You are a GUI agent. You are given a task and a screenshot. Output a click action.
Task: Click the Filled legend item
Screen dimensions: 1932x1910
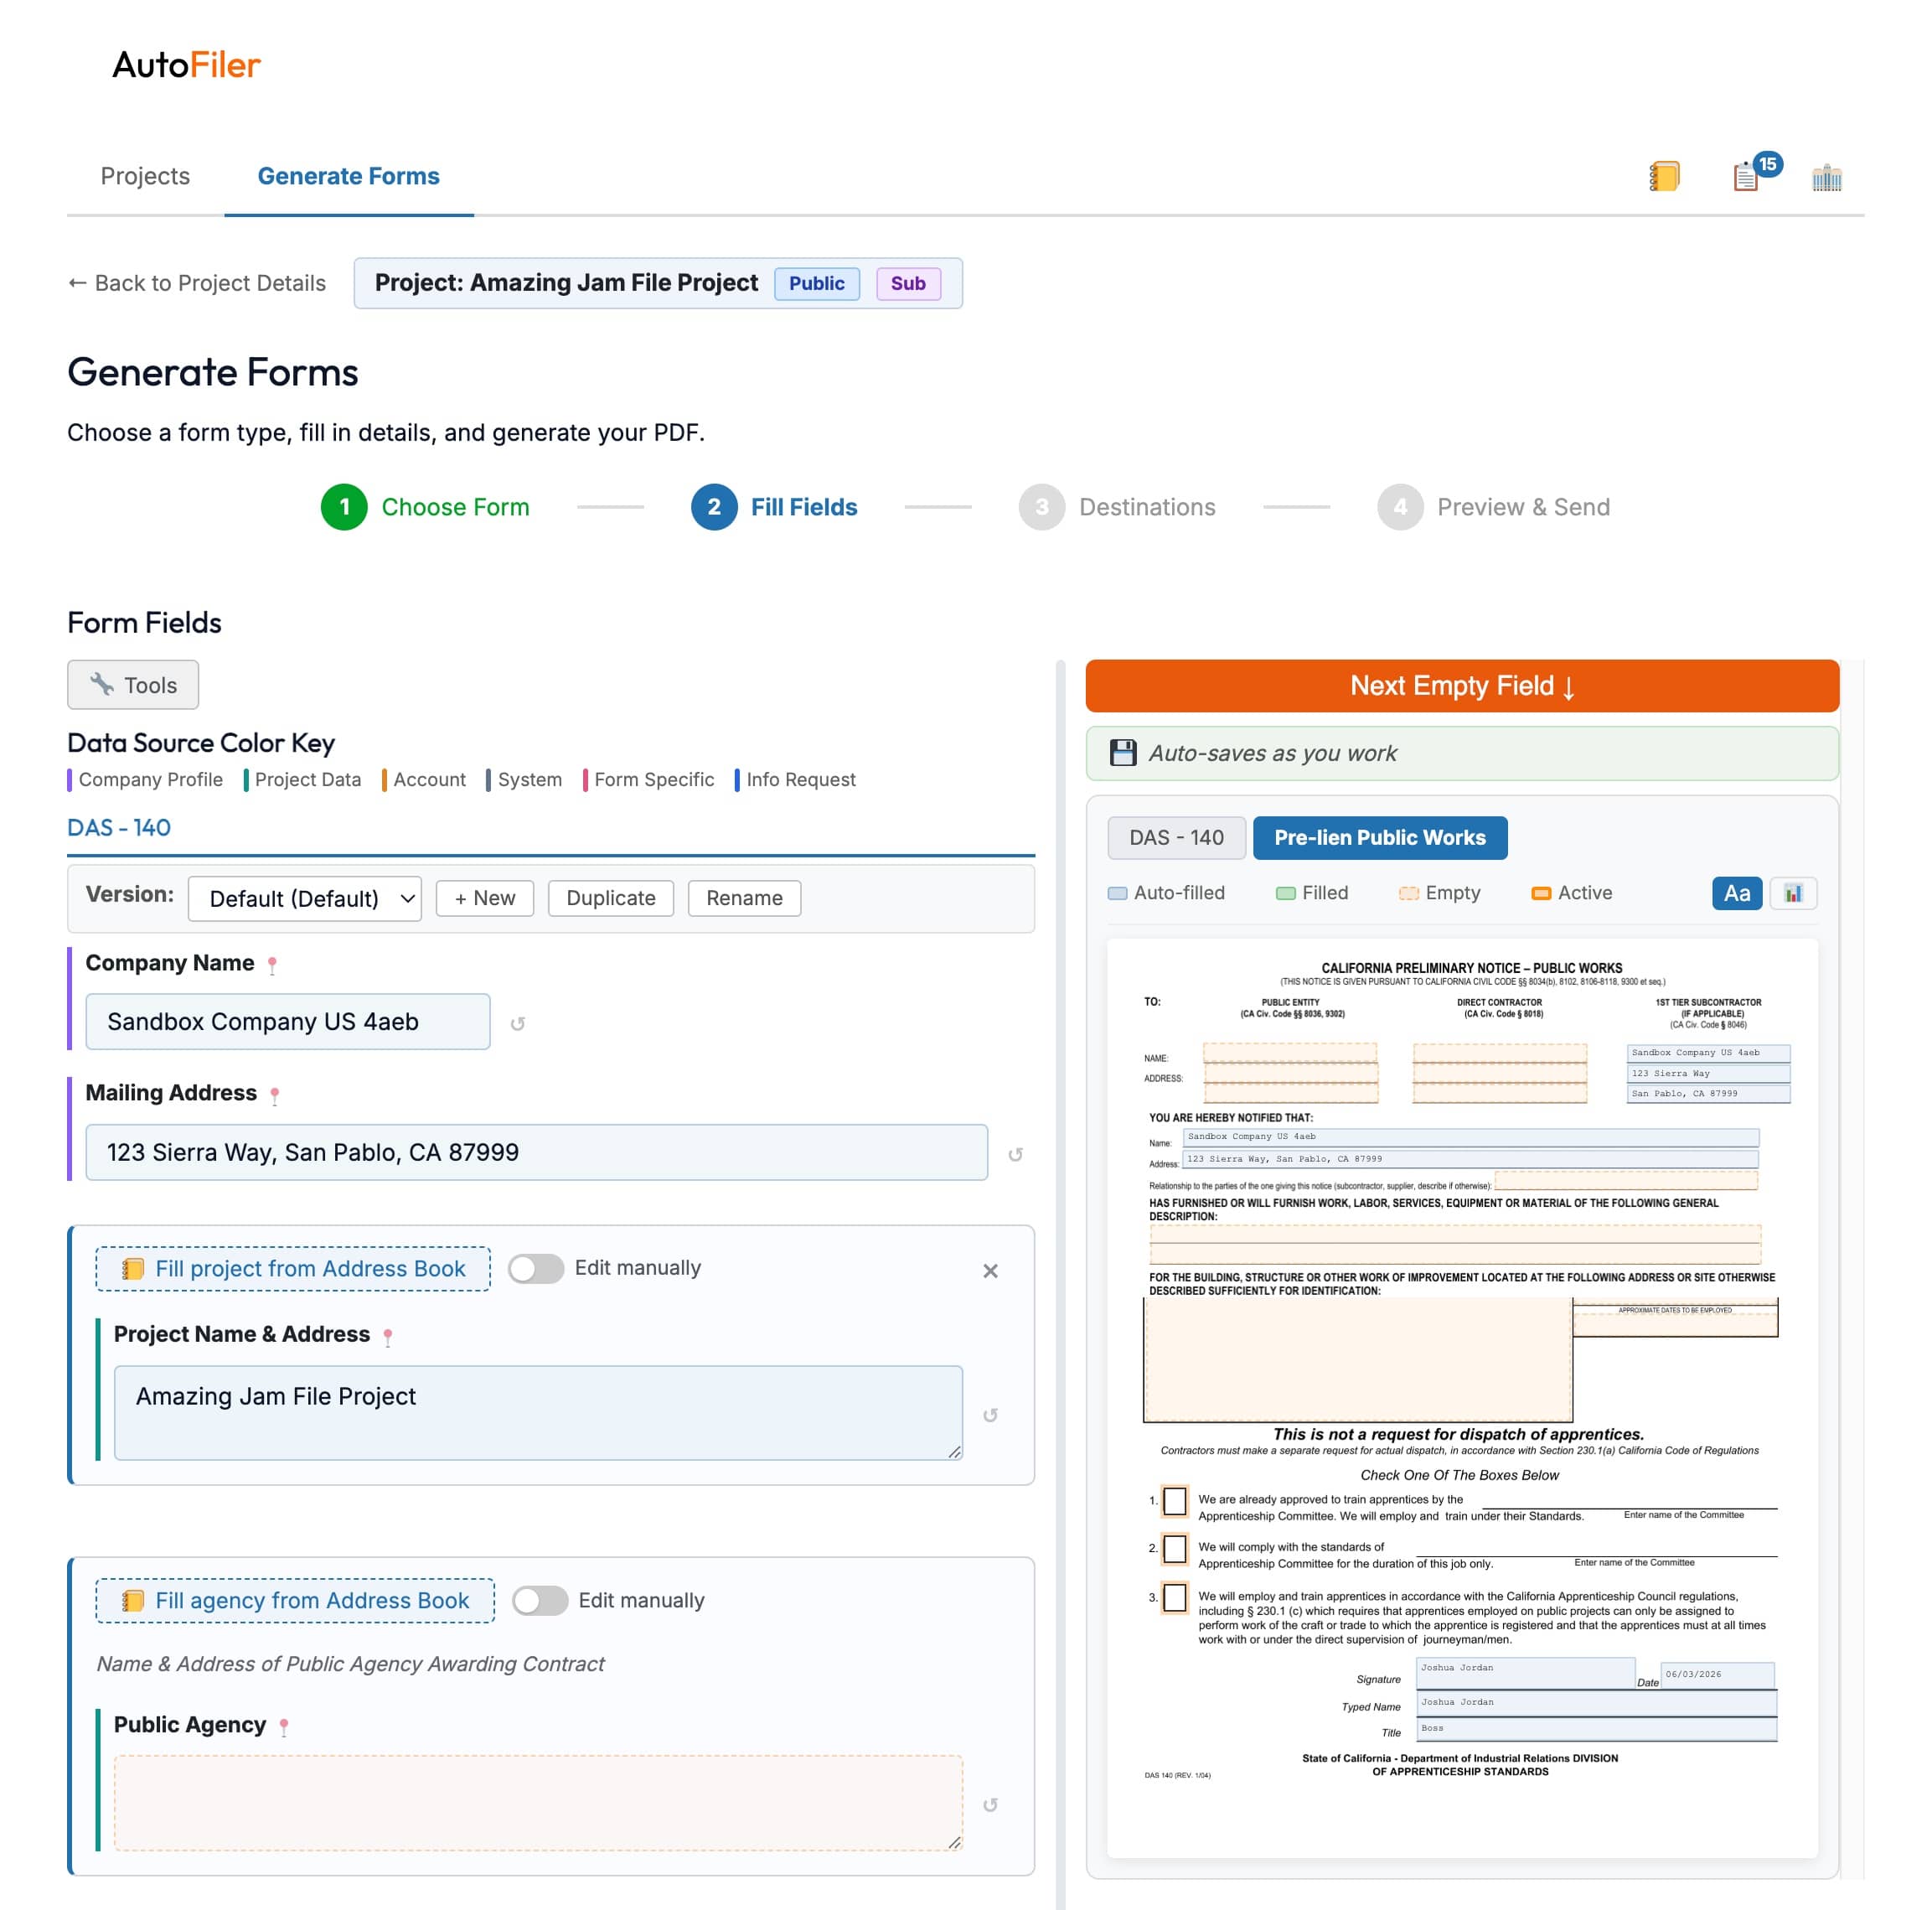1312,893
